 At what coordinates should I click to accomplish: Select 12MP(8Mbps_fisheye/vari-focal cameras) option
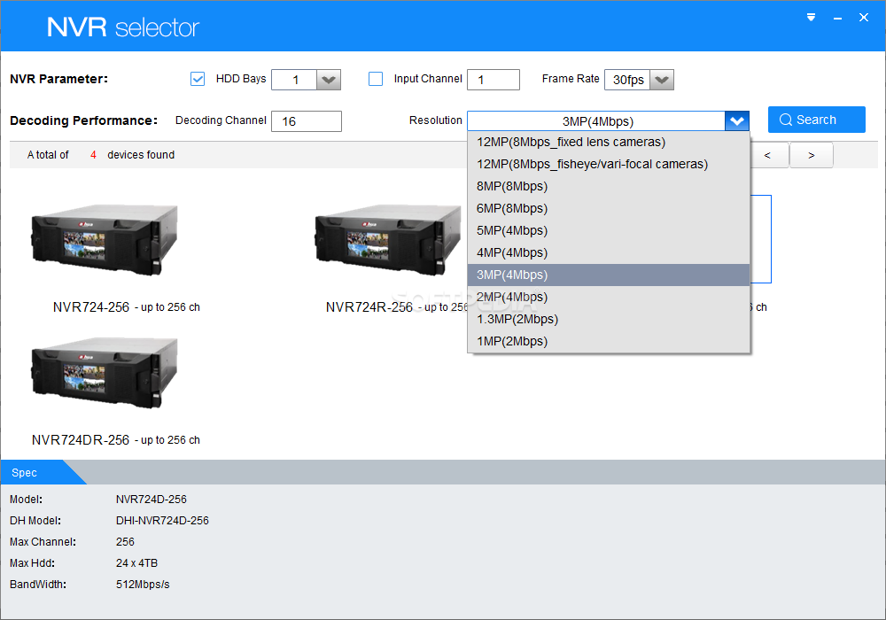click(609, 165)
